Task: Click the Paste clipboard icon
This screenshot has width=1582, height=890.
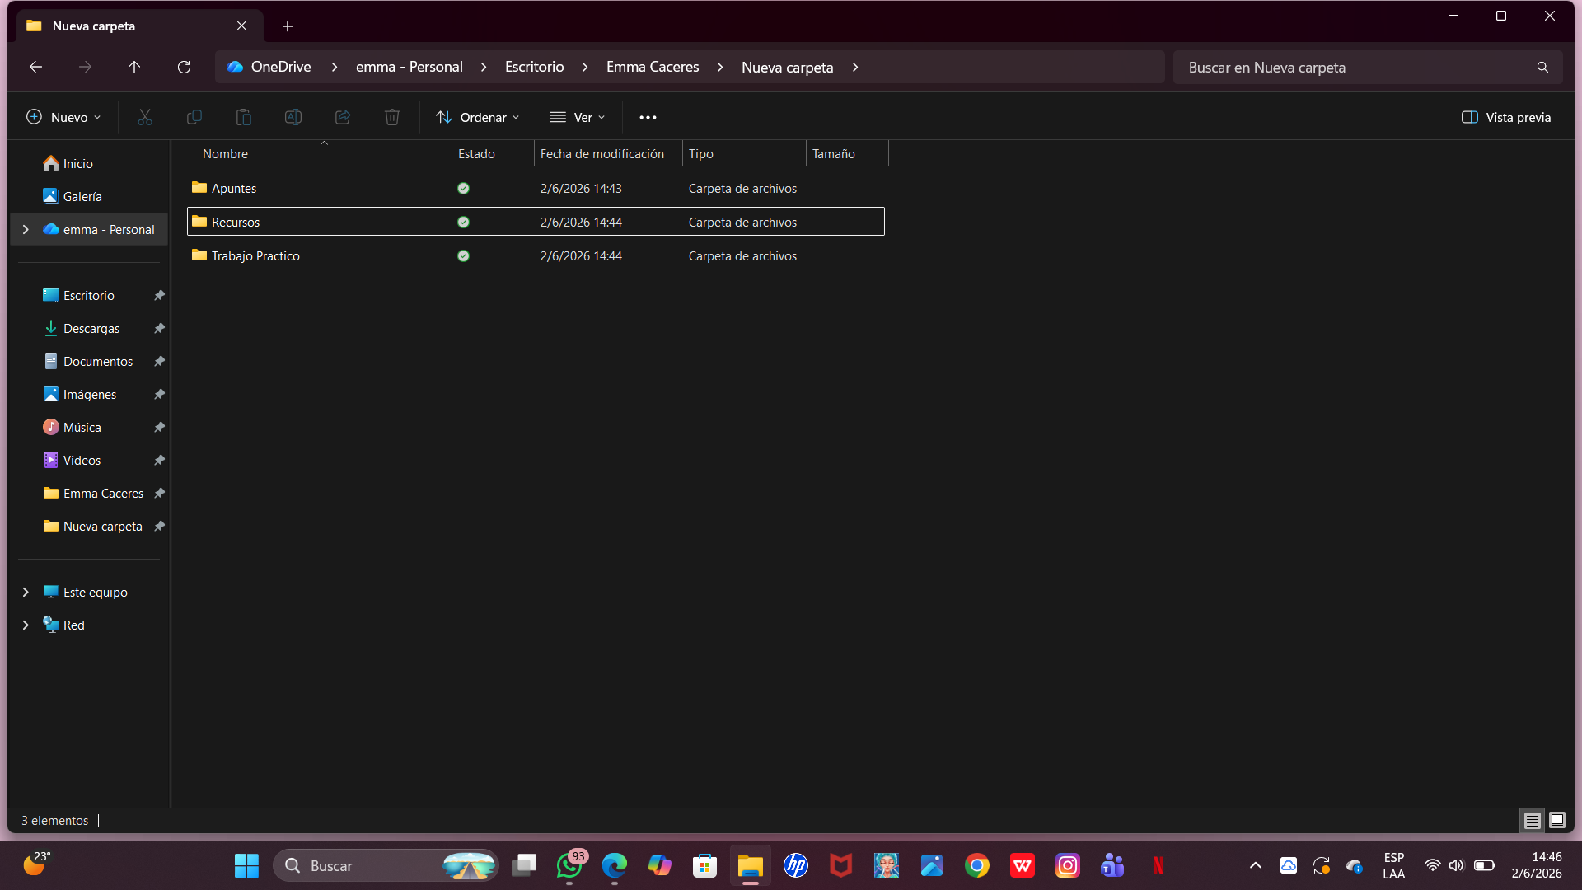Action: click(244, 117)
